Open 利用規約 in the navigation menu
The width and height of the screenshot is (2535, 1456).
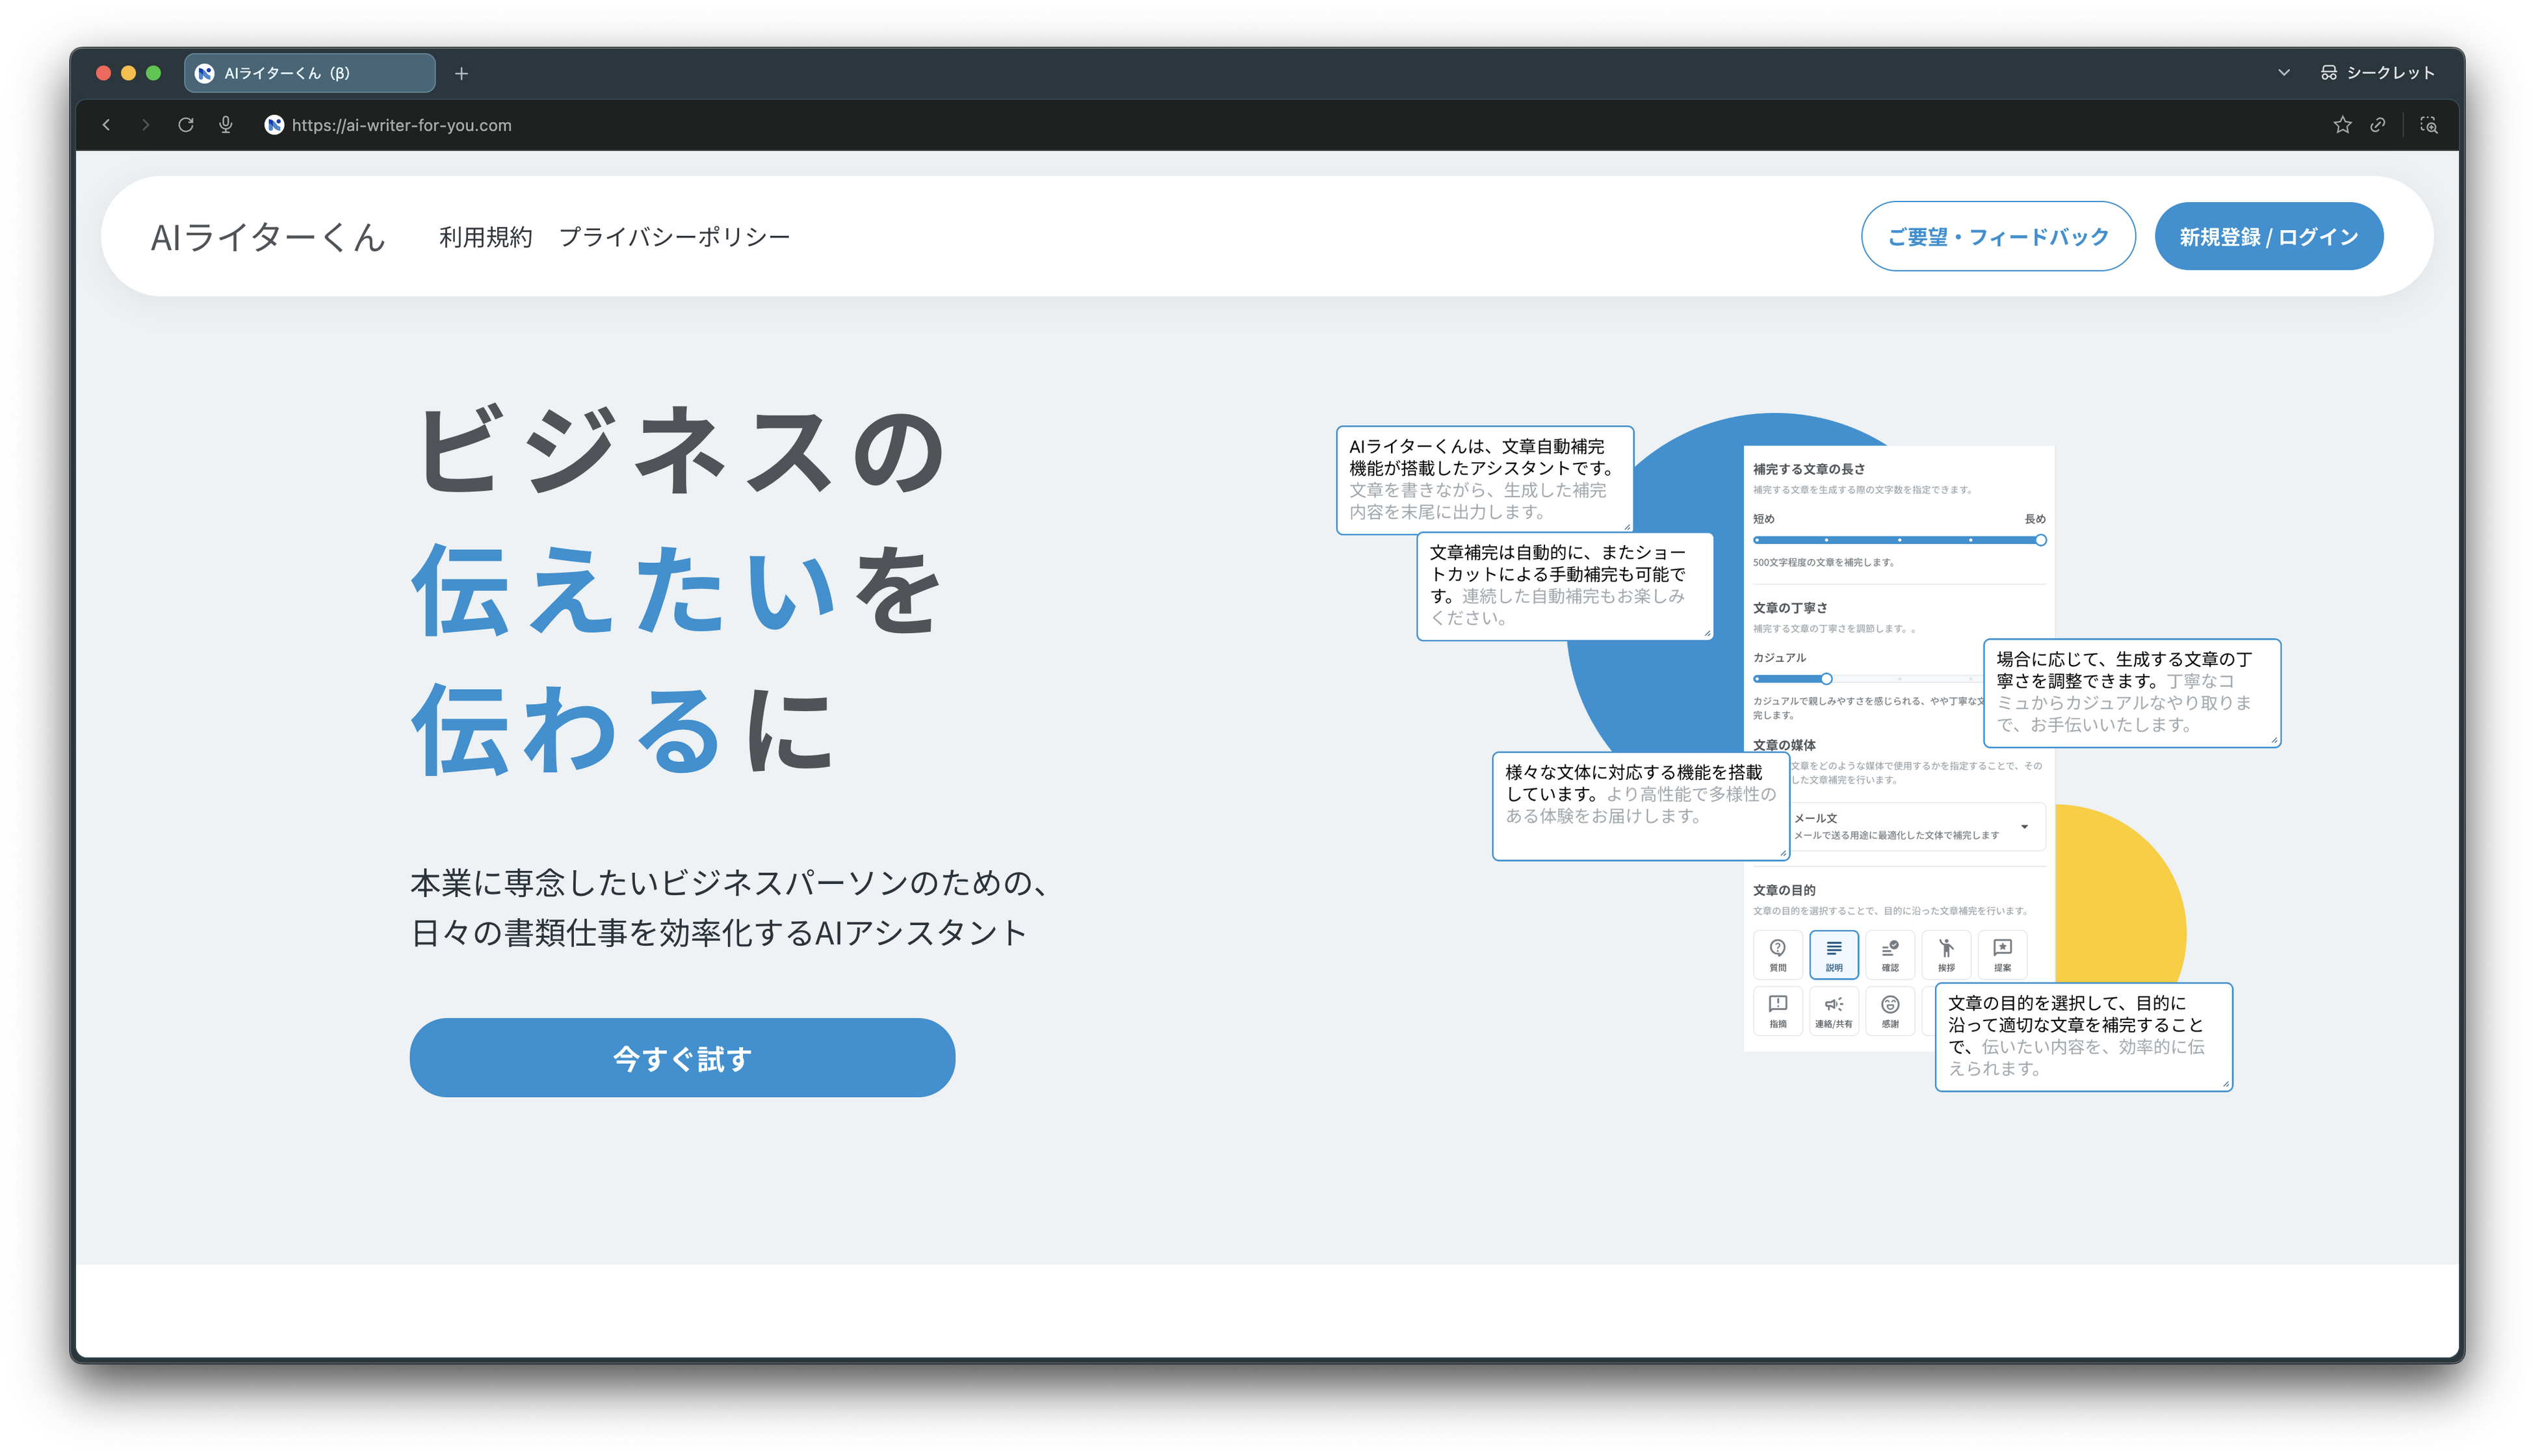[485, 237]
